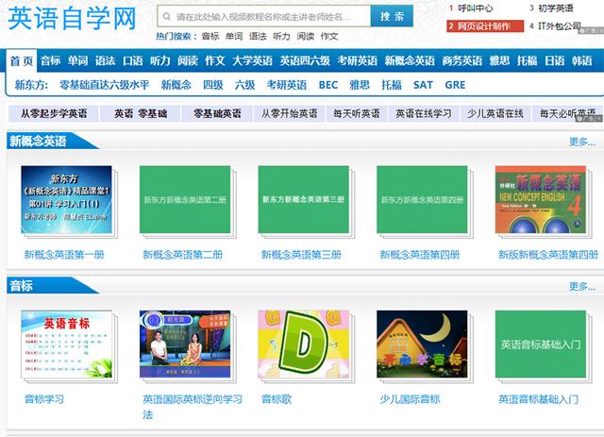Screen dimensions: 604x437
Task: Open 商务英语 in navigation bar
Action: coord(461,61)
